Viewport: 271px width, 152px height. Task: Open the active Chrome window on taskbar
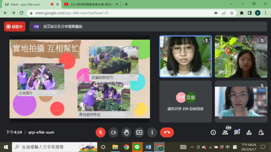pos(160,147)
